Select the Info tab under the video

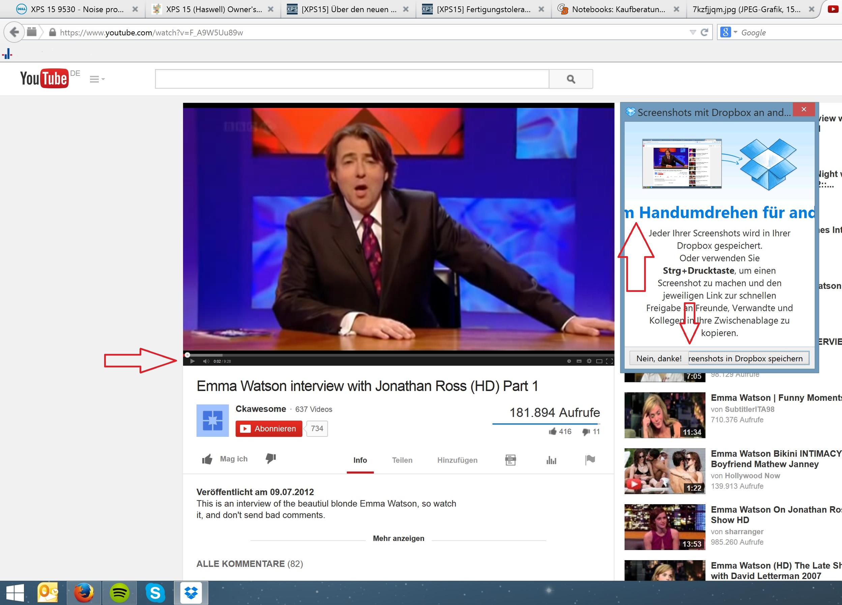coord(360,460)
